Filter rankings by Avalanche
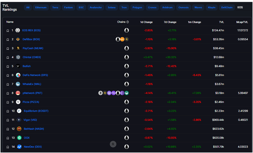The image size is (253, 153). pos(96,8)
